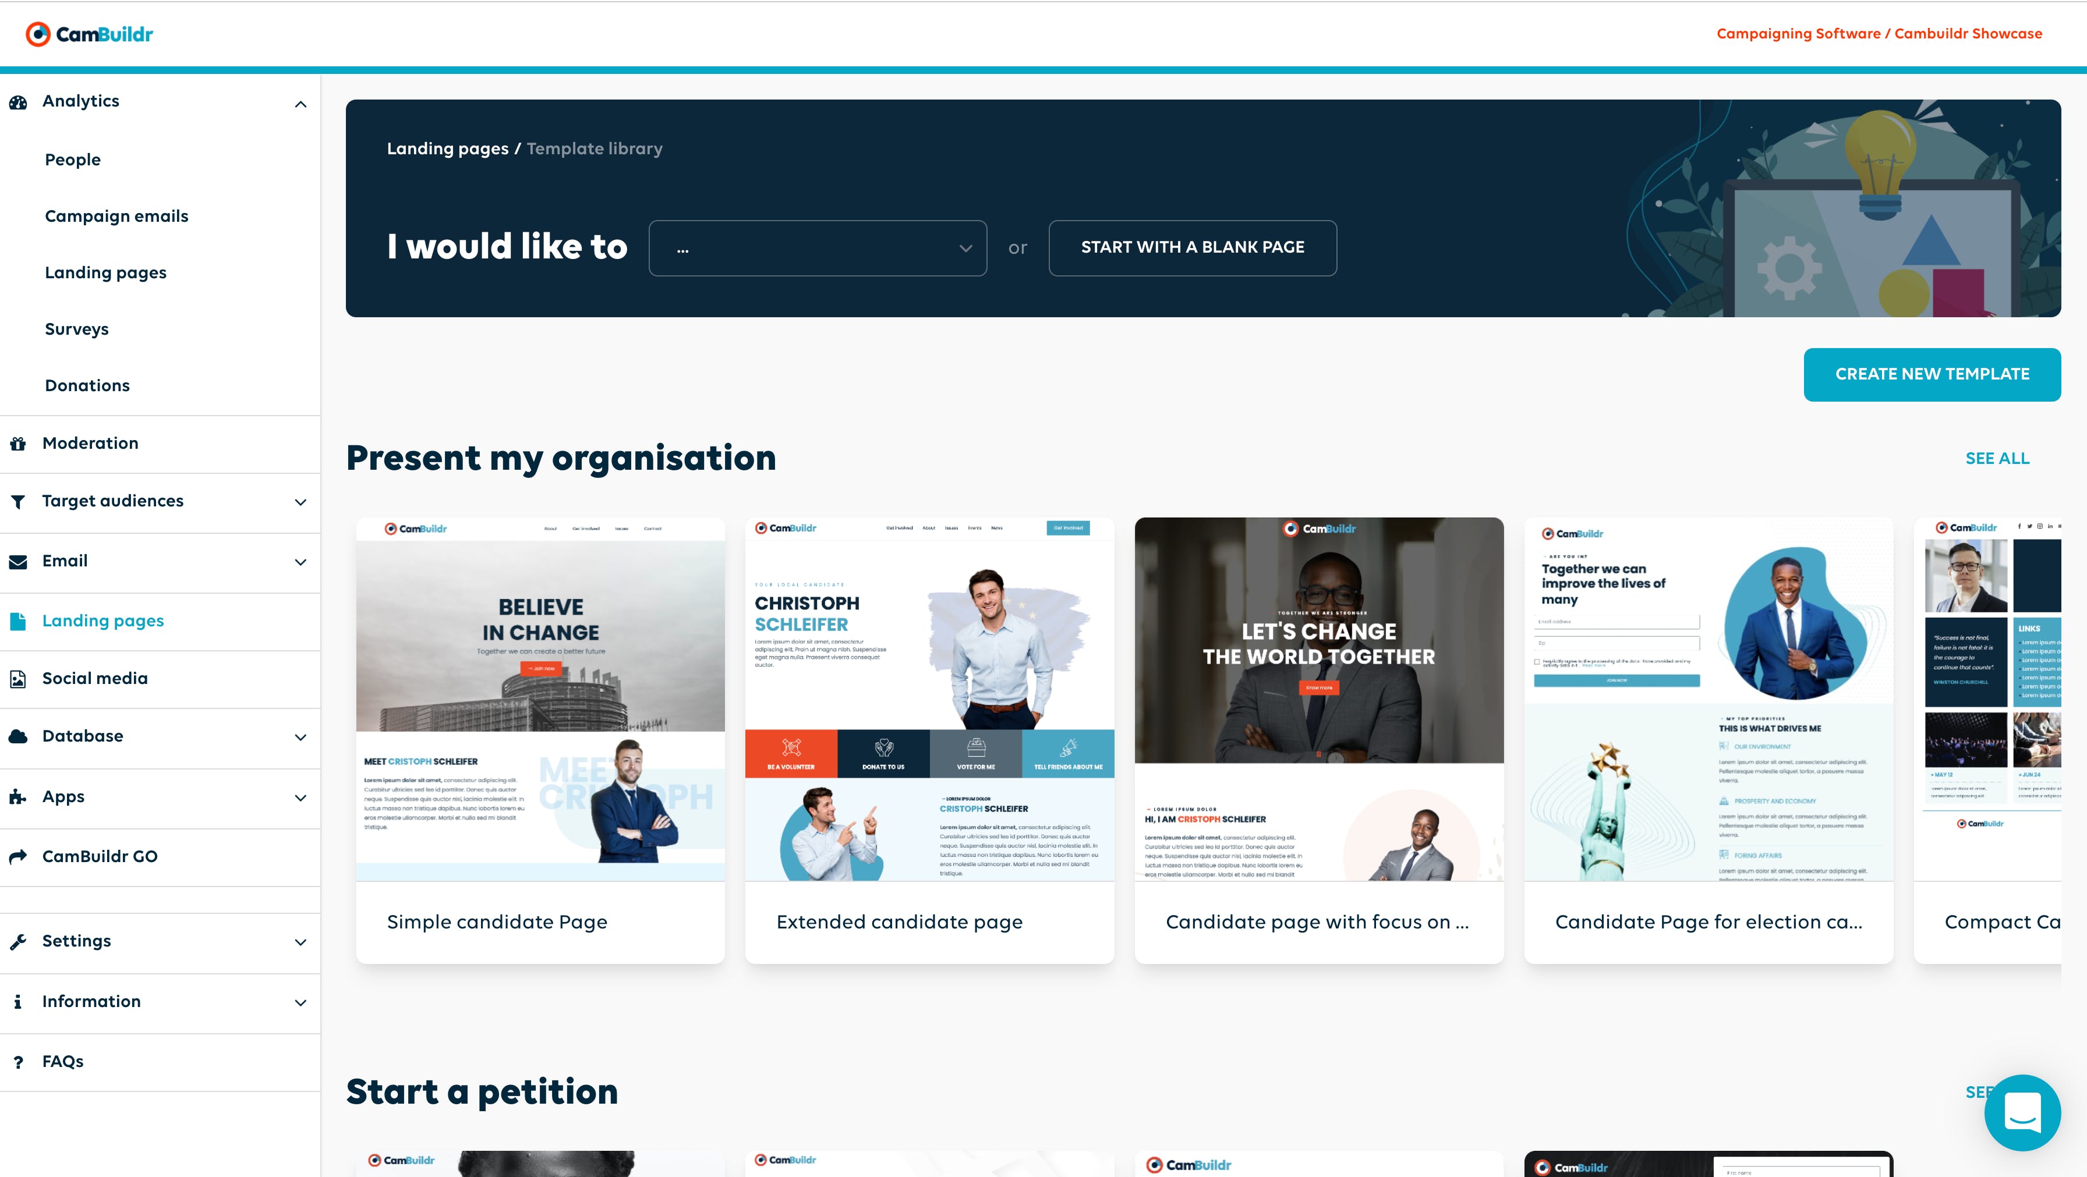The image size is (2087, 1177).
Task: Click the Database cloud icon
Action: 18,736
